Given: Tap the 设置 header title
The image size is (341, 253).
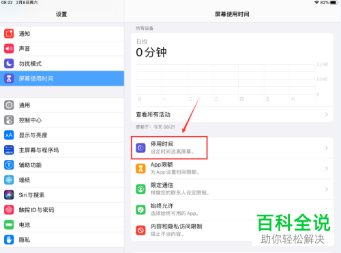Looking at the screenshot, I should (x=61, y=14).
